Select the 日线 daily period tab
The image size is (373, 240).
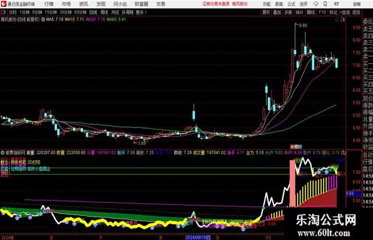(x=93, y=12)
